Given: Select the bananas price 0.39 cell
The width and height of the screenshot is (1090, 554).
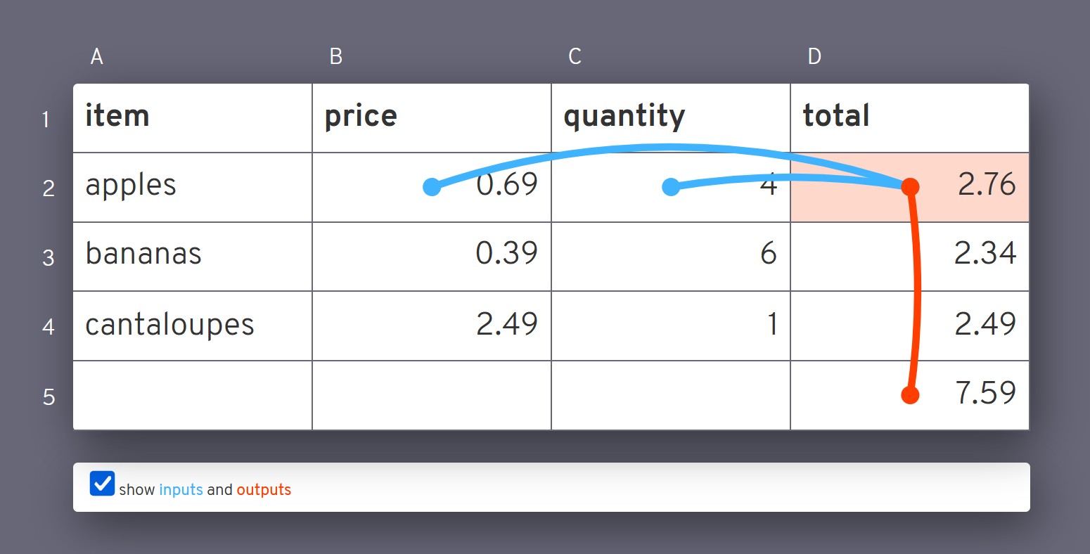Looking at the screenshot, I should coord(431,256).
